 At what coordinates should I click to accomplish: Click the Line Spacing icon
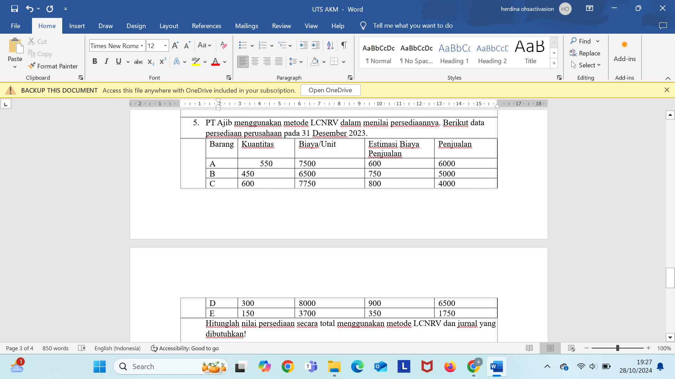pos(295,61)
